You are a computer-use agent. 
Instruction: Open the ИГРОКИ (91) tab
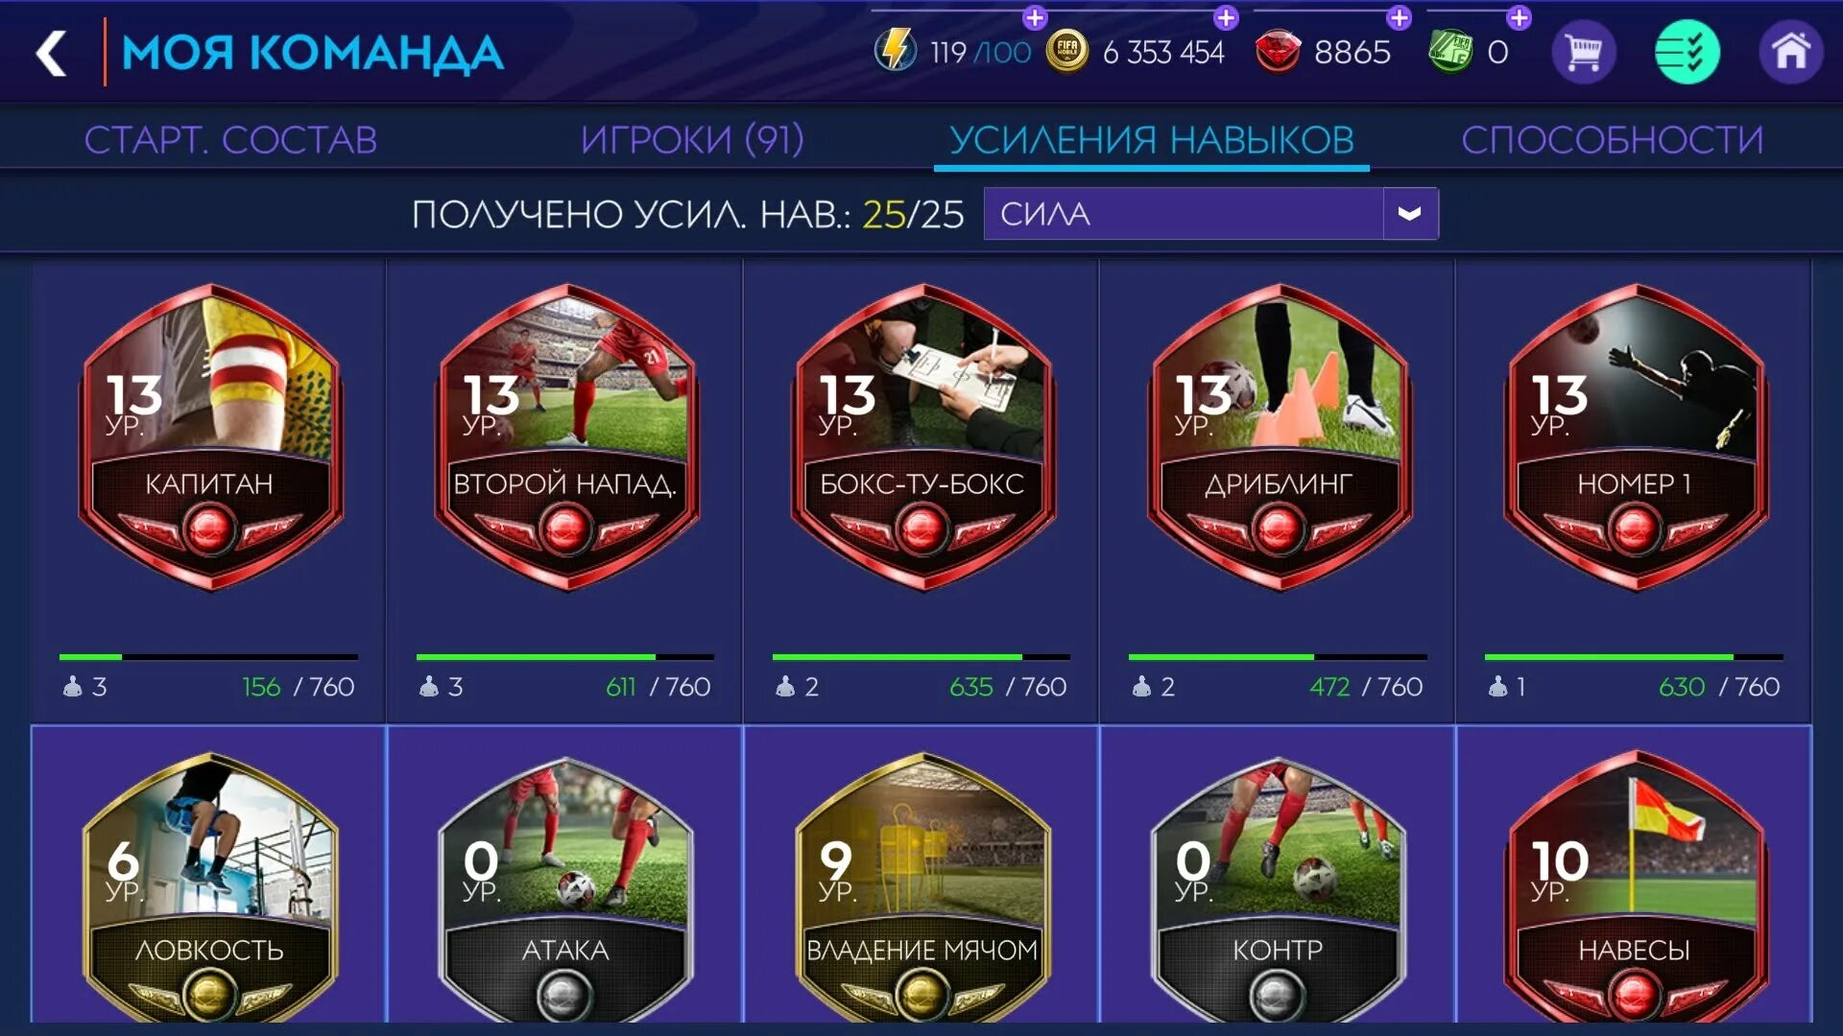(x=692, y=140)
